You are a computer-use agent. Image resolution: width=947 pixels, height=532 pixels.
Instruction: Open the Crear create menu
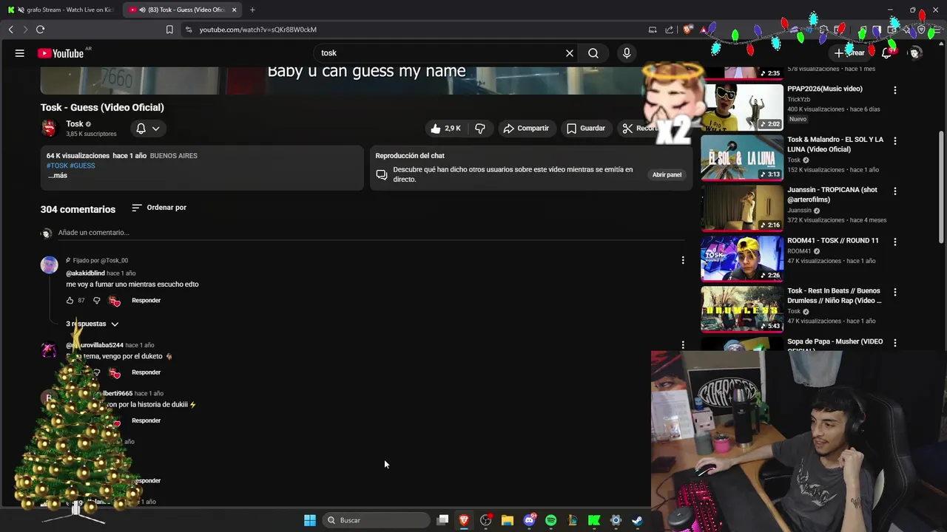click(849, 53)
